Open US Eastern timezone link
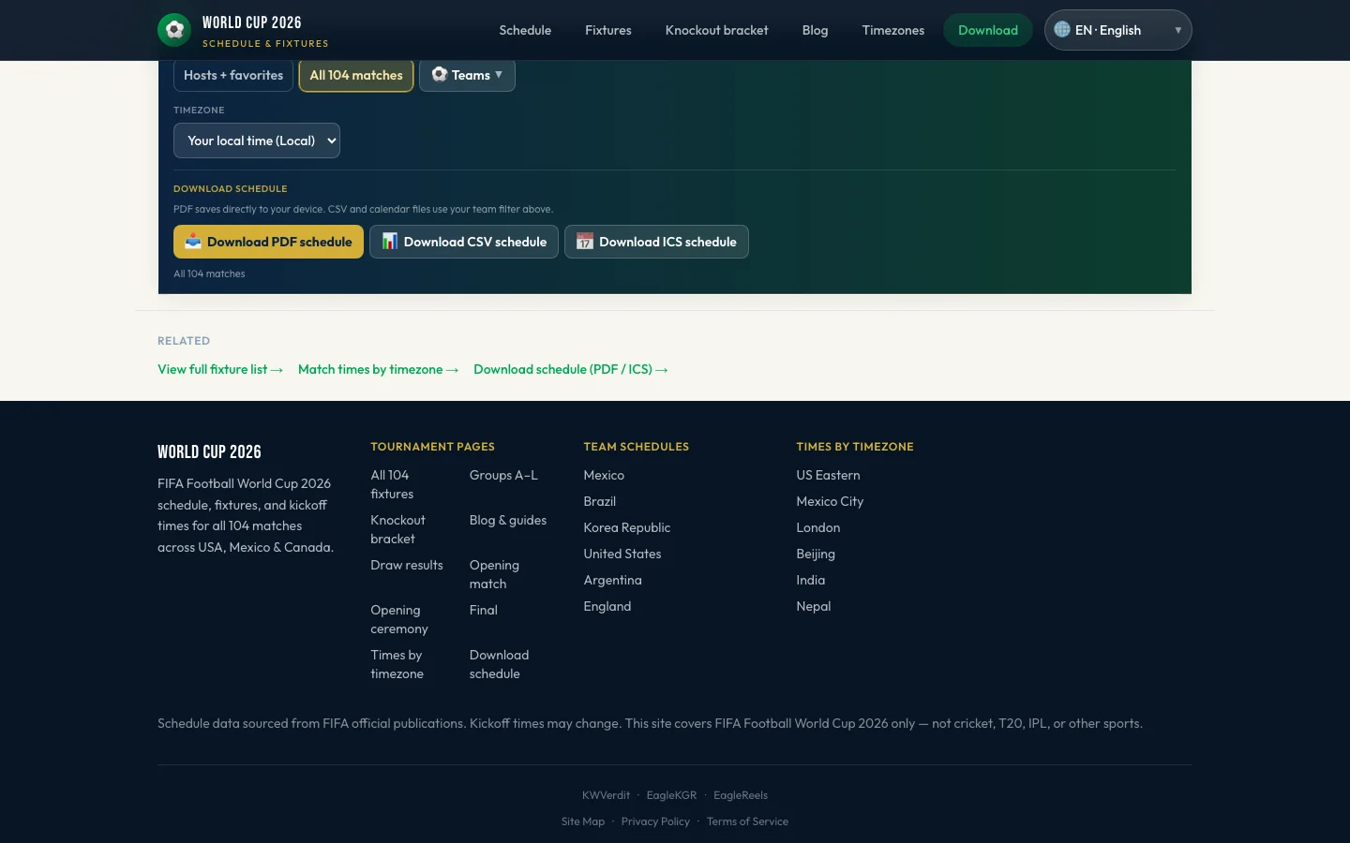This screenshot has width=1350, height=843. tap(828, 475)
